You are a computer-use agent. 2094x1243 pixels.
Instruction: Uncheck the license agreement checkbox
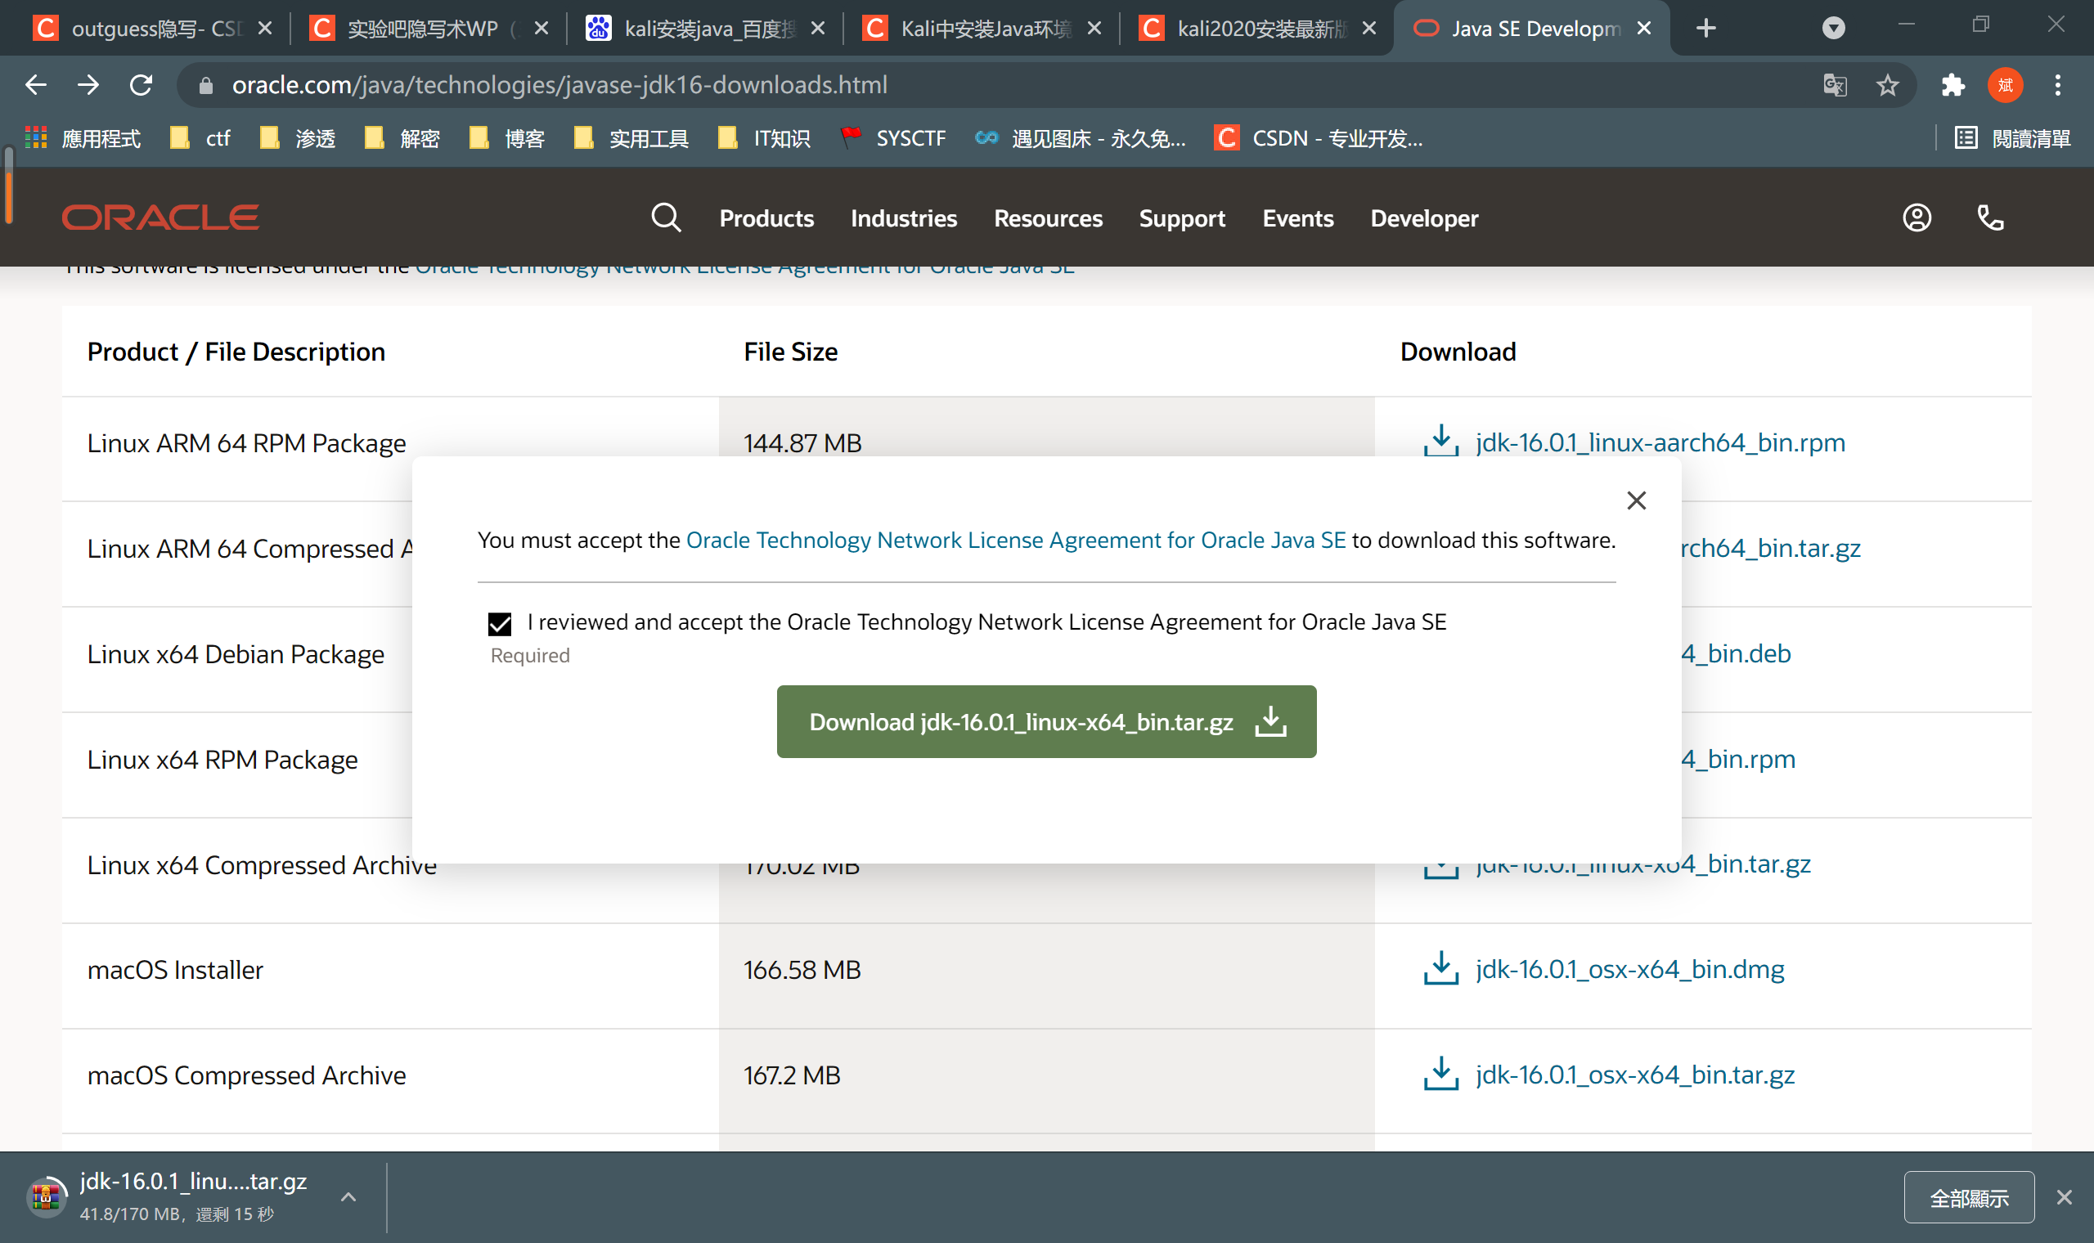tap(499, 623)
